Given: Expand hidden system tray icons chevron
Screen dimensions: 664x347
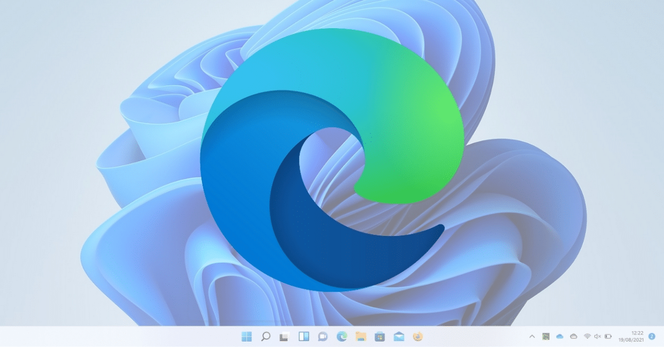Looking at the screenshot, I should 532,336.
